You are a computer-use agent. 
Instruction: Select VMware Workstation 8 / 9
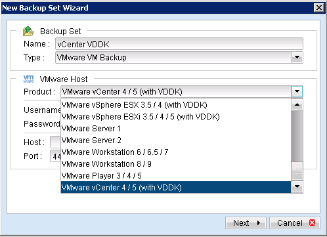[x=176, y=164]
